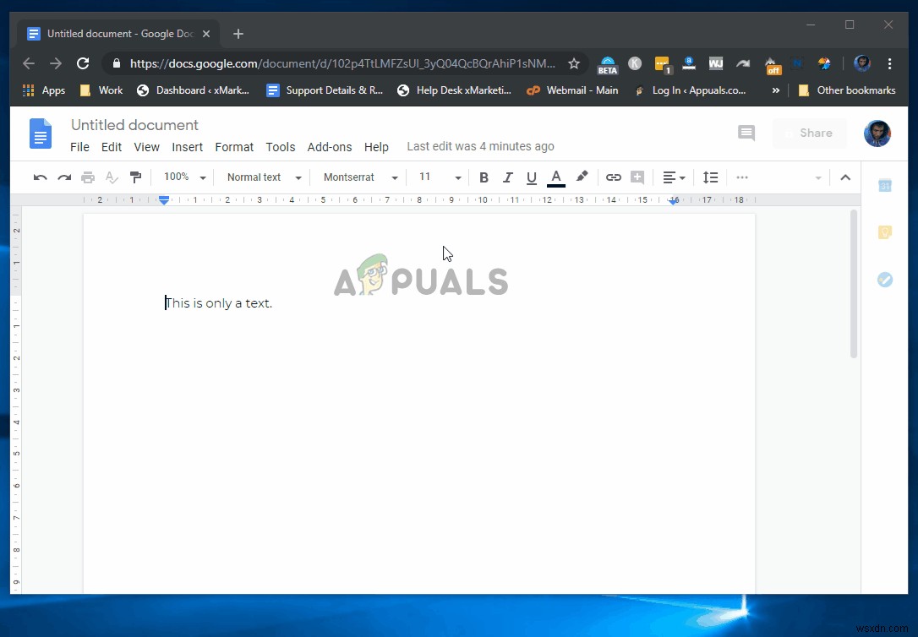Open the font size 11 dropdown
918x637 pixels.
coord(440,177)
